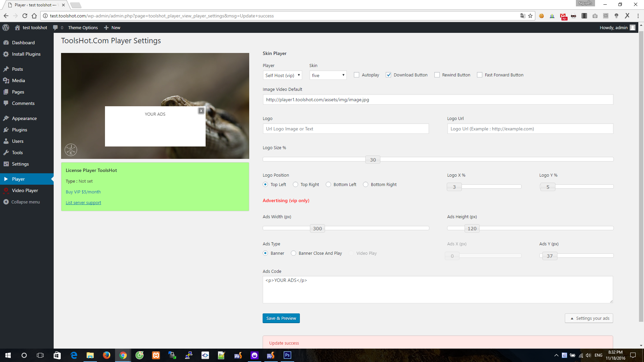Focus the Image Video Default URL field
The width and height of the screenshot is (644, 362).
pos(438,100)
